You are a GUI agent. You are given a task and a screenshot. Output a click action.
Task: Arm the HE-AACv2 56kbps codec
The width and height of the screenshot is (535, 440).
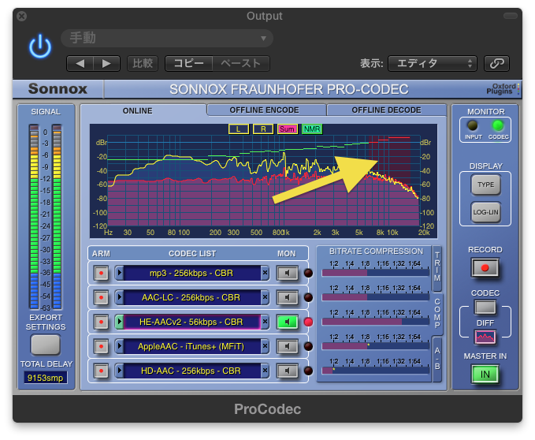[101, 322]
